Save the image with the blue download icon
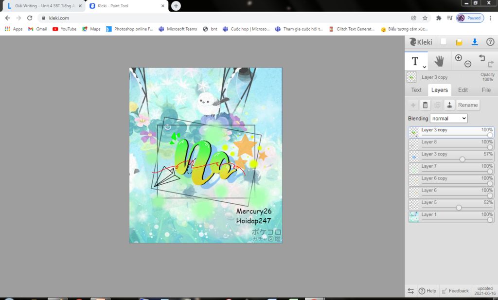This screenshot has width=498, height=300. point(475,42)
